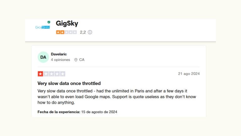Click the info icon next to 2,2
Image resolution: width=241 pixels, height=136 pixels.
click(x=90, y=32)
